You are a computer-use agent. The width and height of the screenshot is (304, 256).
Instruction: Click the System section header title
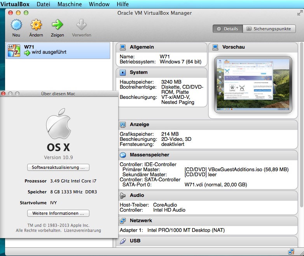[x=139, y=72]
